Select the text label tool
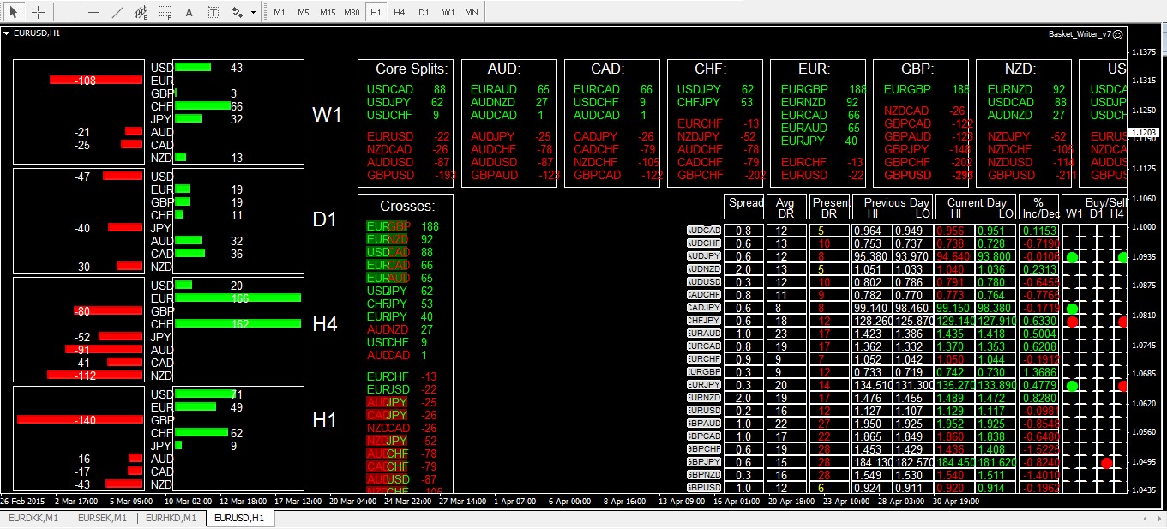The height and width of the screenshot is (529, 1167). click(214, 12)
